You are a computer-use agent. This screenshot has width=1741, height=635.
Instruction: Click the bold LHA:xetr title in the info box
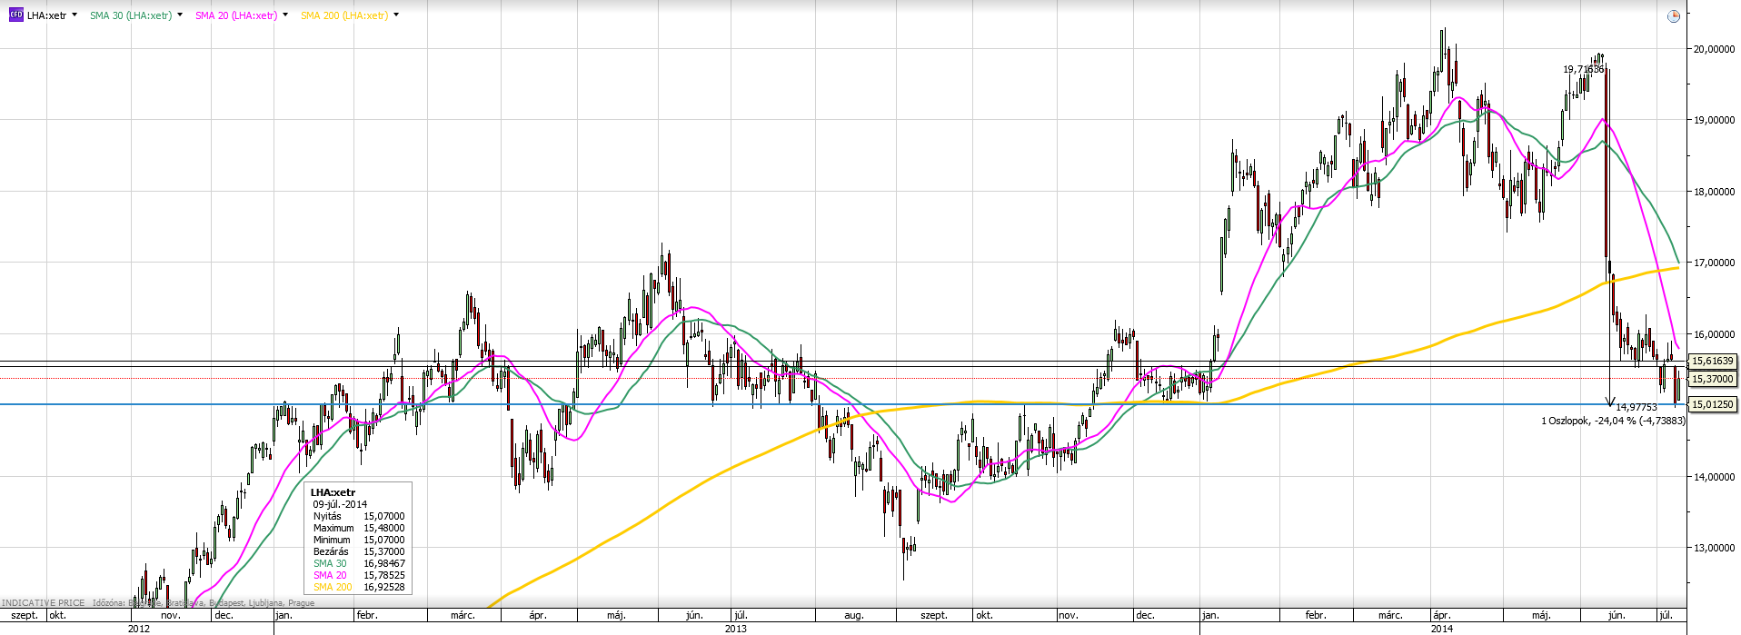[333, 492]
